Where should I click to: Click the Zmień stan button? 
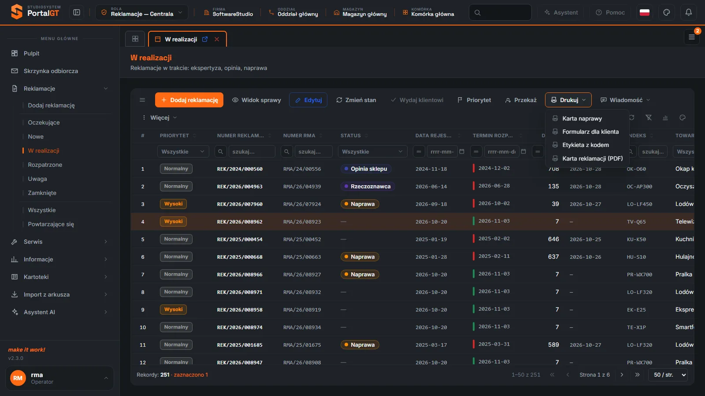pos(356,100)
